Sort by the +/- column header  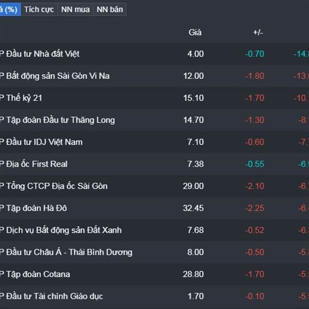tap(257, 32)
